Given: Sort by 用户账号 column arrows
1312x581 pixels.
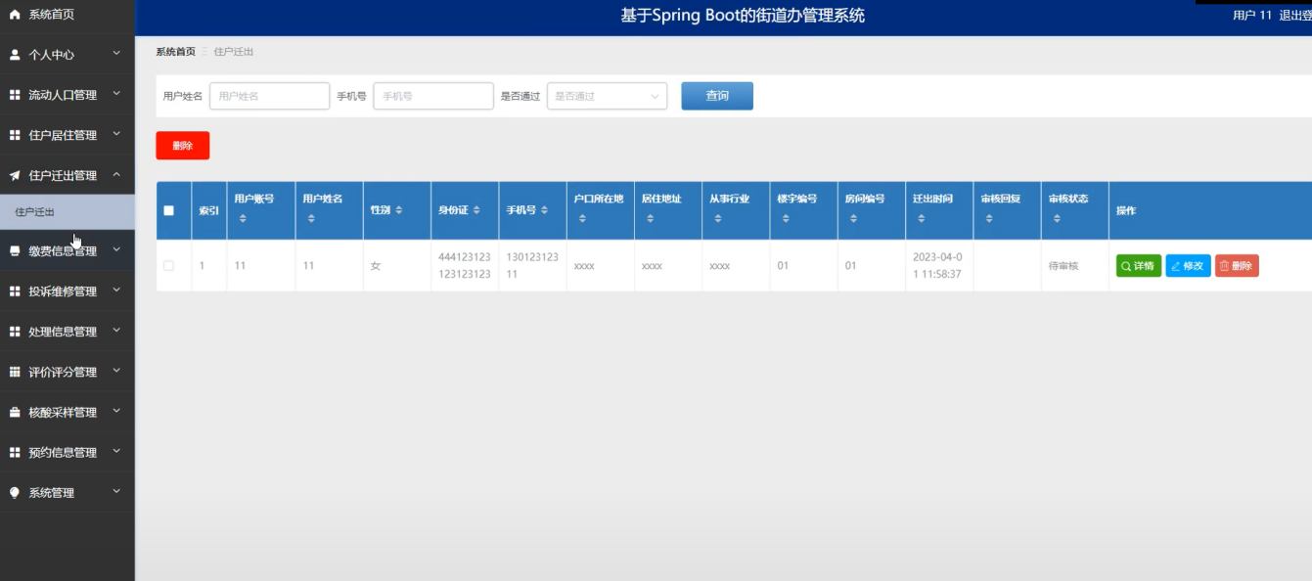Looking at the screenshot, I should click(243, 219).
